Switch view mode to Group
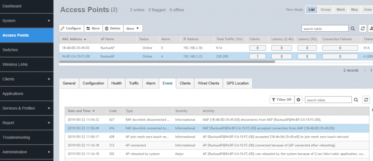The height and width of the screenshot is (161, 373). pos(326,9)
